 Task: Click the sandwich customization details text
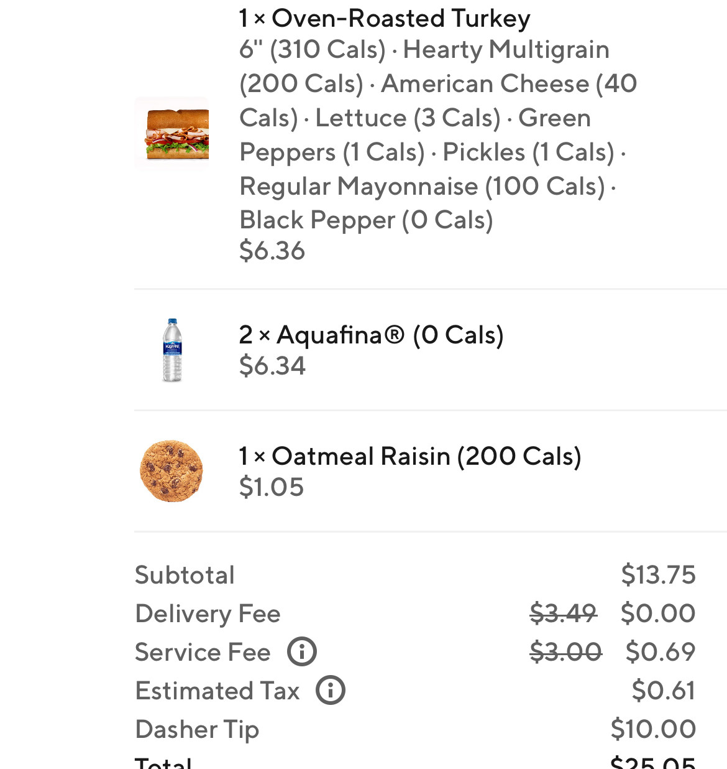[x=438, y=134]
